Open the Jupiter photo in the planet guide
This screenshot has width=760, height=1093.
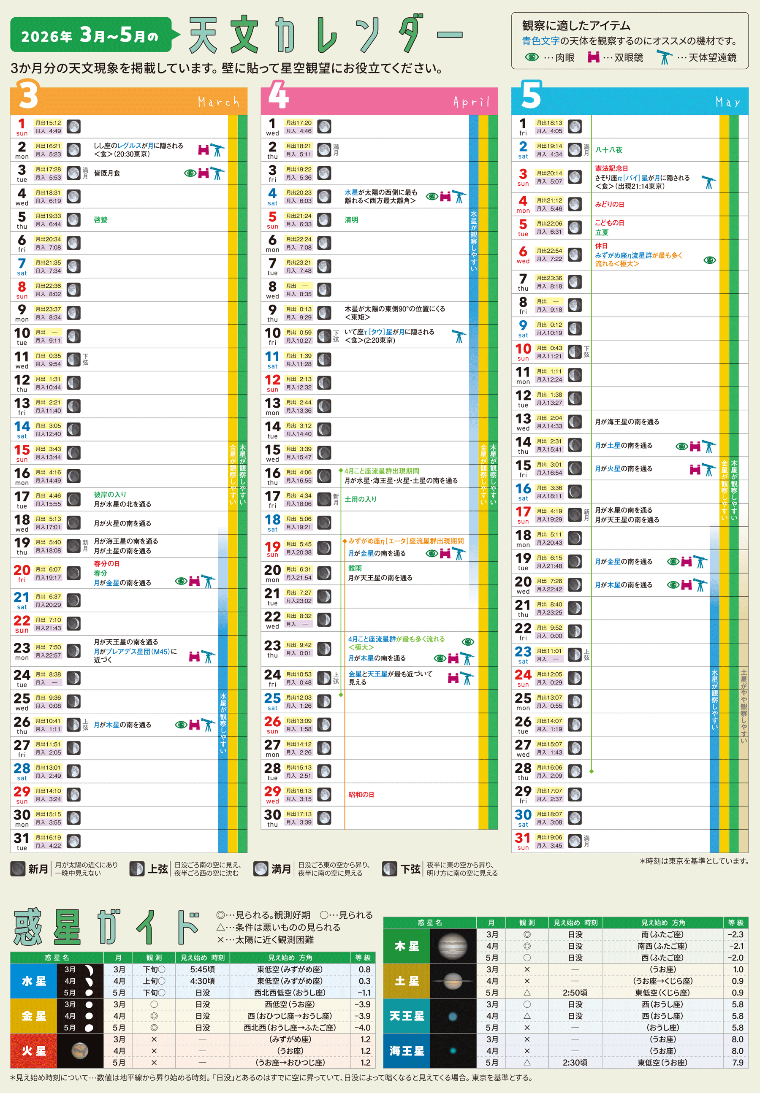point(452,946)
